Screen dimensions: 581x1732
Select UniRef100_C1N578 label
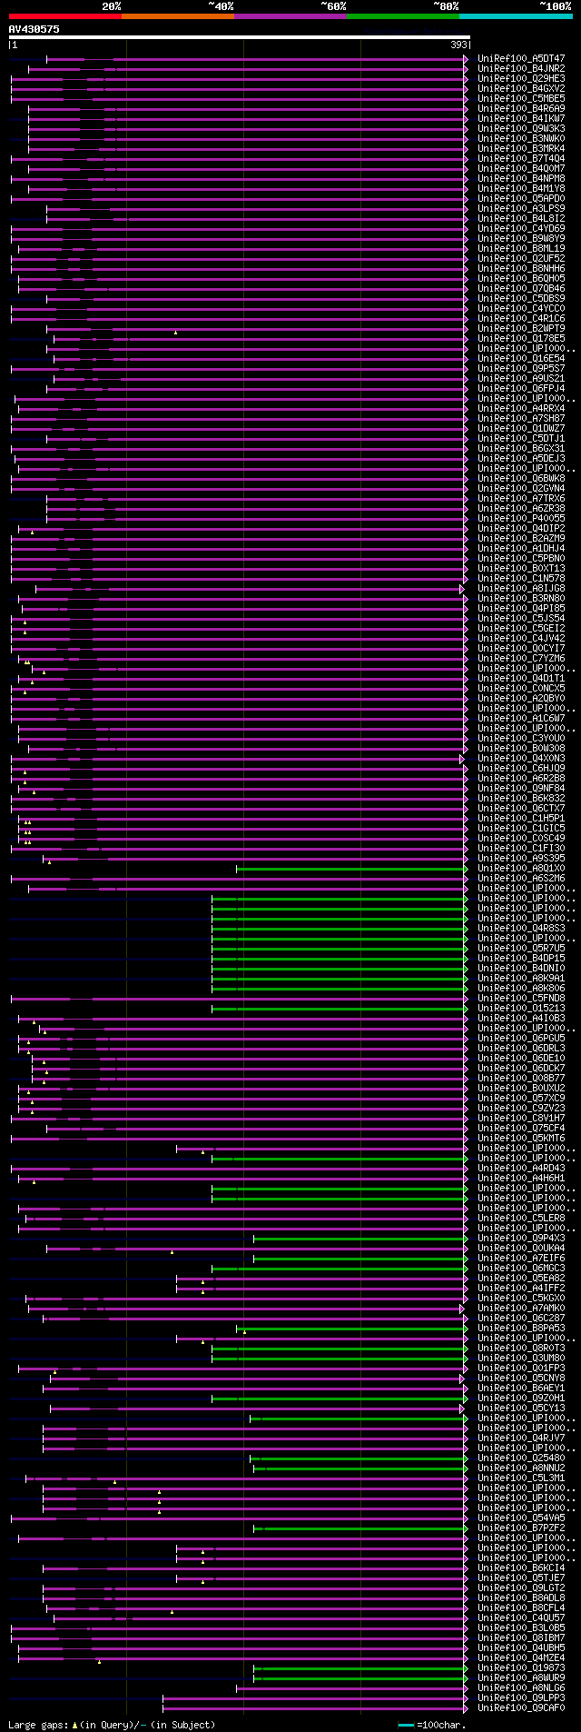click(x=521, y=579)
